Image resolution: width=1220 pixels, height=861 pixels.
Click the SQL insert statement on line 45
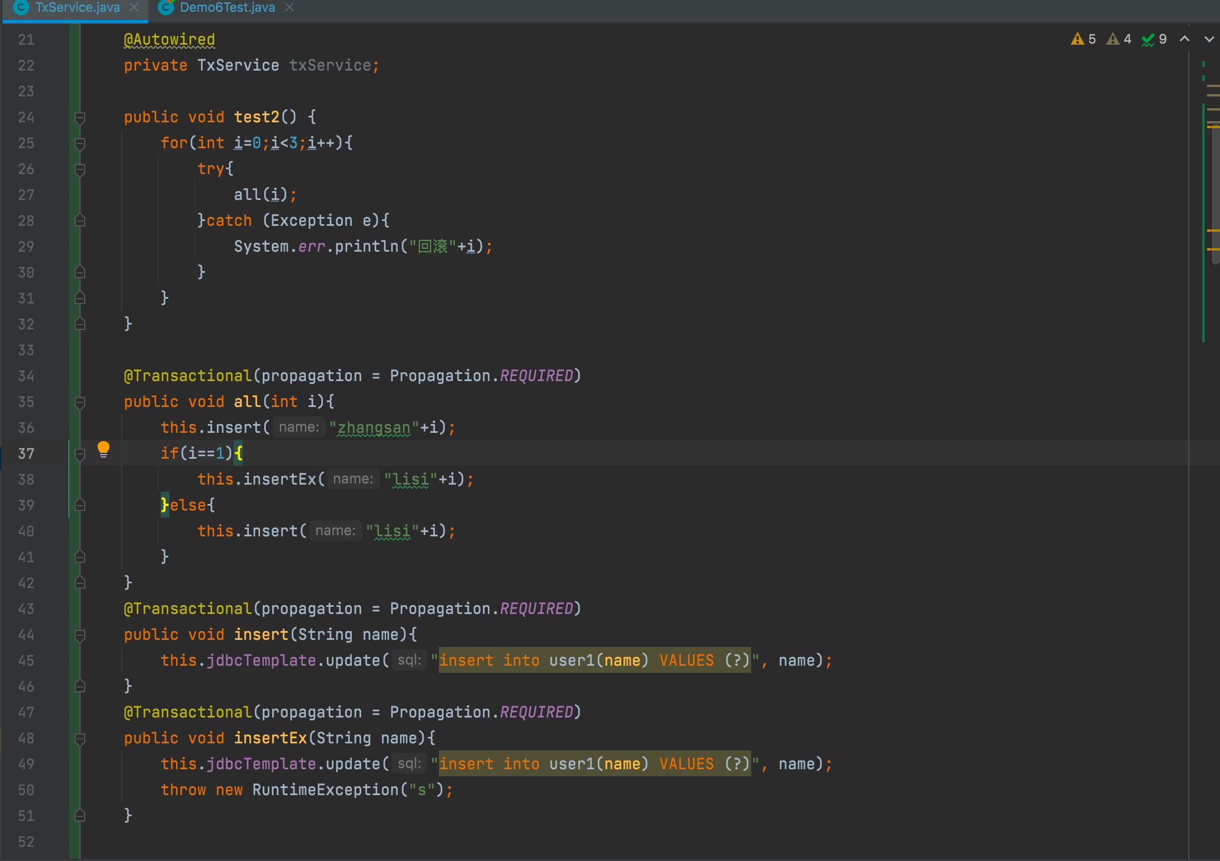coord(595,660)
